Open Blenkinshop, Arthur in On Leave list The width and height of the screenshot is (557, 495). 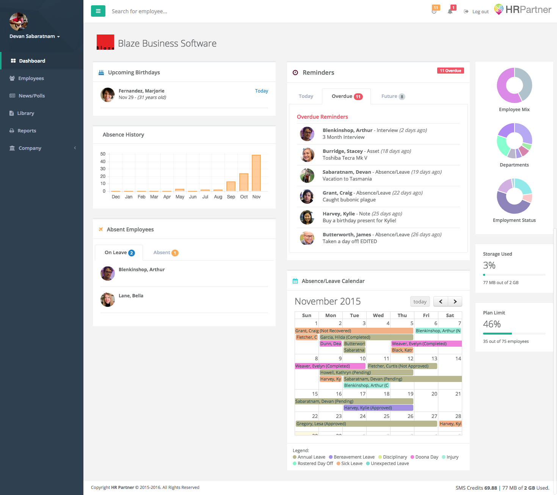pyautogui.click(x=141, y=270)
